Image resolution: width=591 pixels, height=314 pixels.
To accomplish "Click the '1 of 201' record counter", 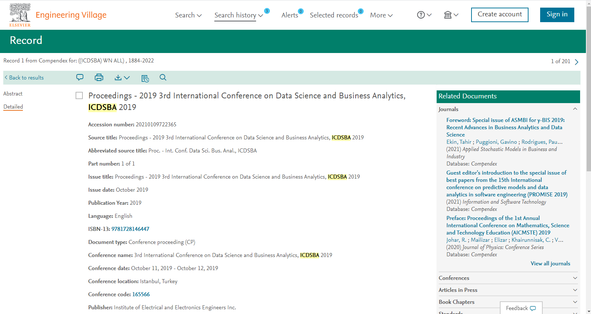I will [560, 61].
